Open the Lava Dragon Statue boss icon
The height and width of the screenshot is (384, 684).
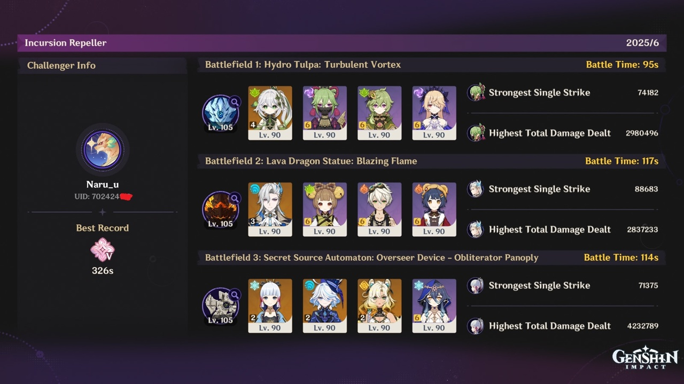tap(220, 210)
